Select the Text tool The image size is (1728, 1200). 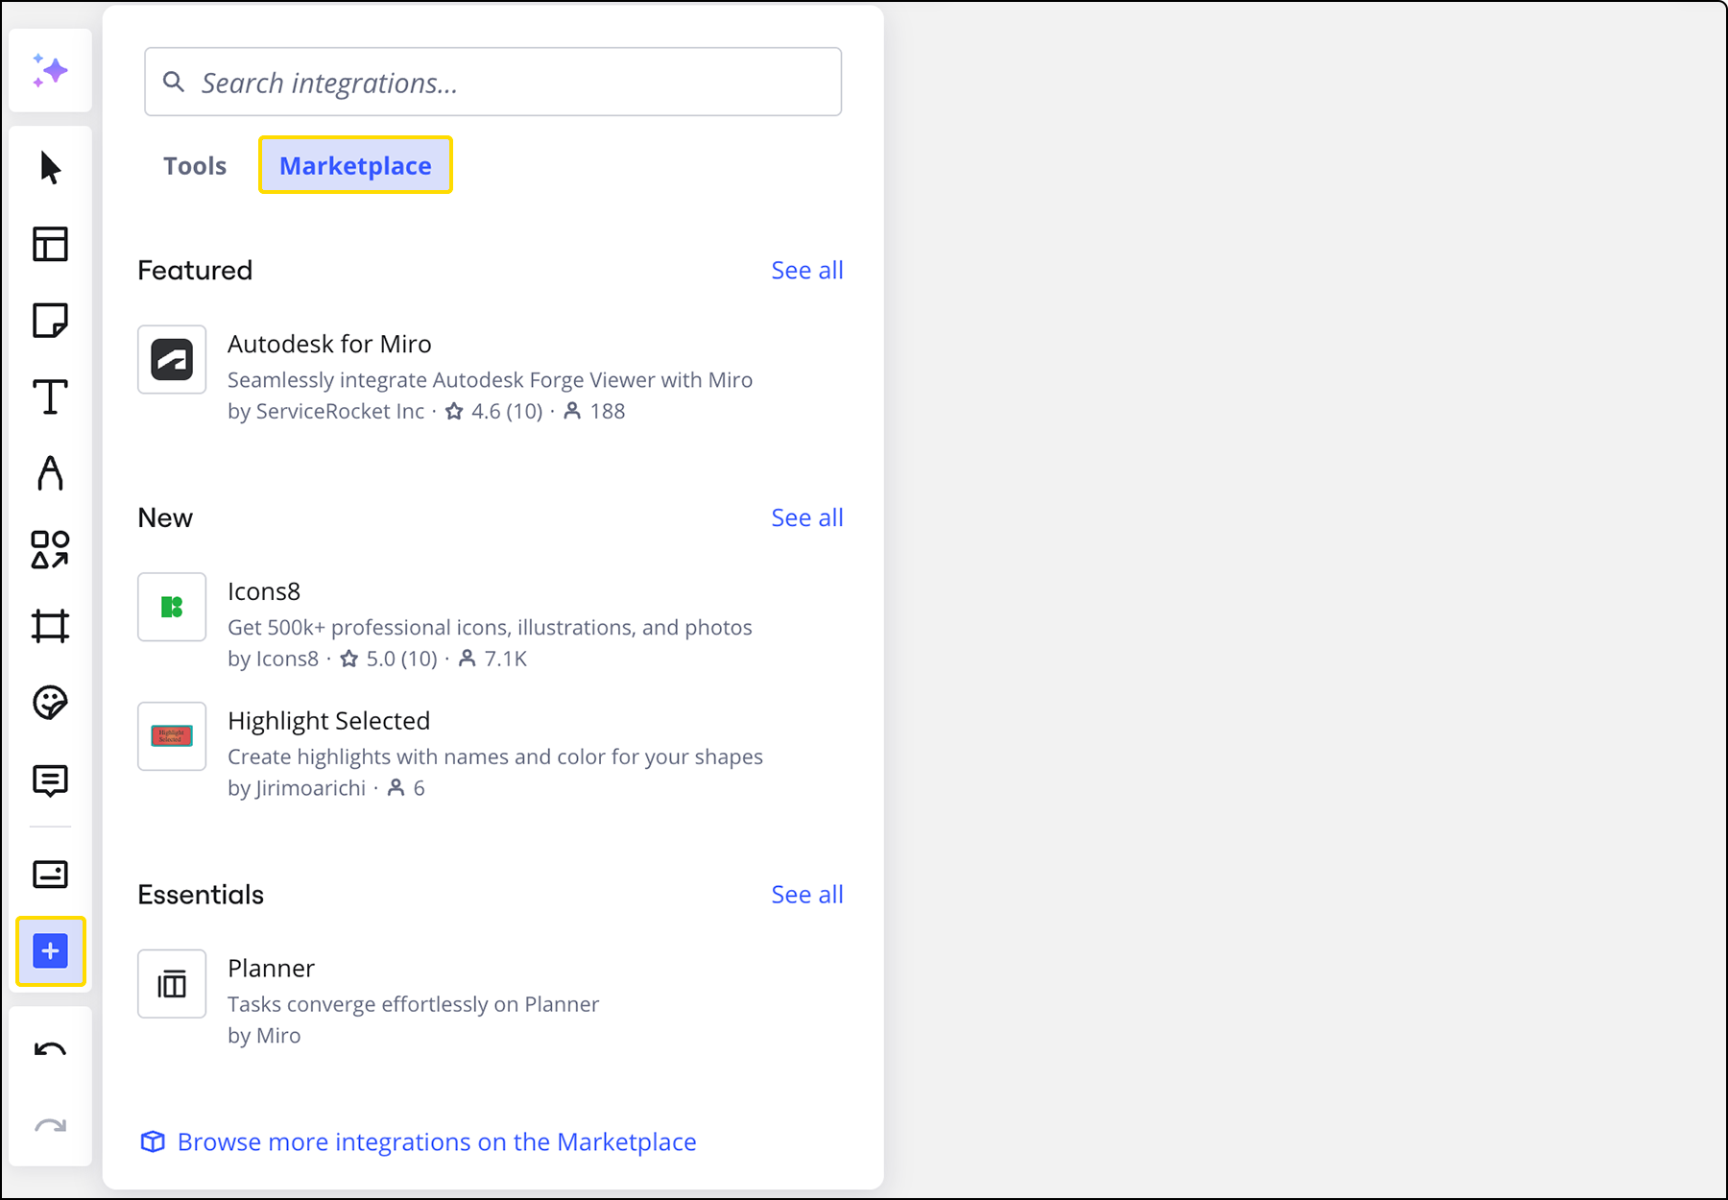click(x=50, y=396)
